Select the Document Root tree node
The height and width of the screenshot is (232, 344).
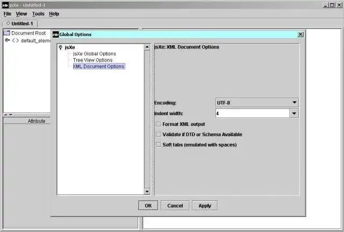pos(28,33)
